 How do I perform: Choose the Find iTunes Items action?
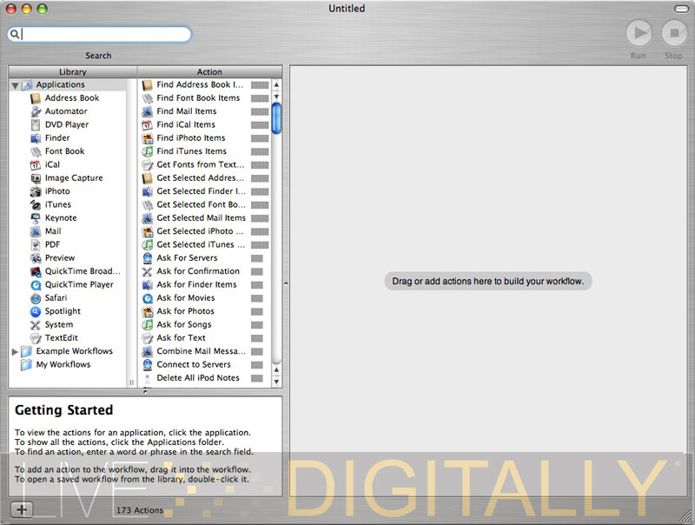(191, 151)
